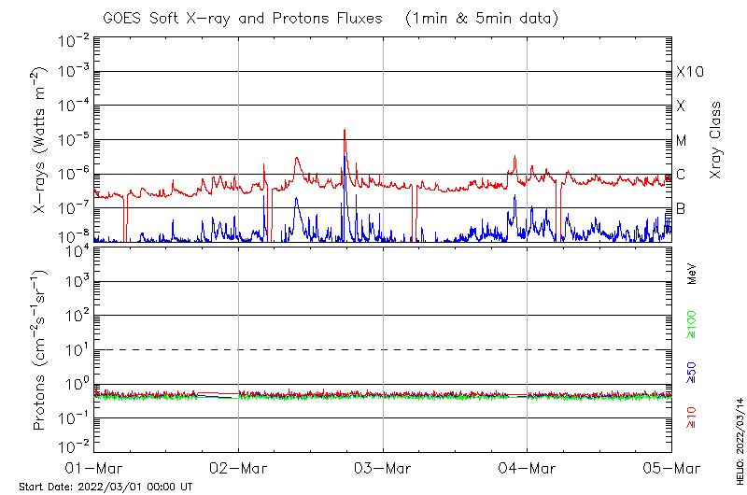The image size is (747, 495).
Task: Click the tallest red X-ray flare peak
Action: tap(345, 133)
